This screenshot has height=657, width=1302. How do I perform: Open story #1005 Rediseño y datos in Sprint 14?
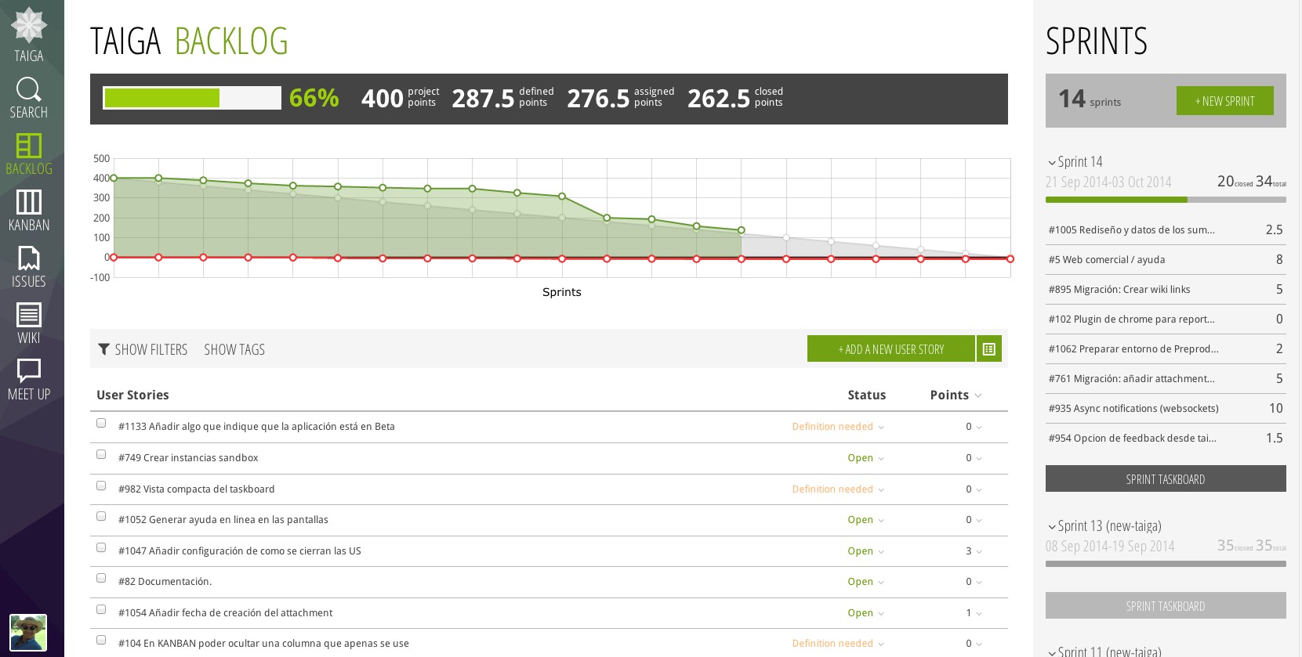pyautogui.click(x=1131, y=230)
